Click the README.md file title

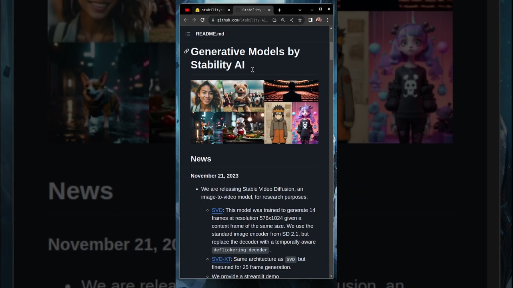210,34
